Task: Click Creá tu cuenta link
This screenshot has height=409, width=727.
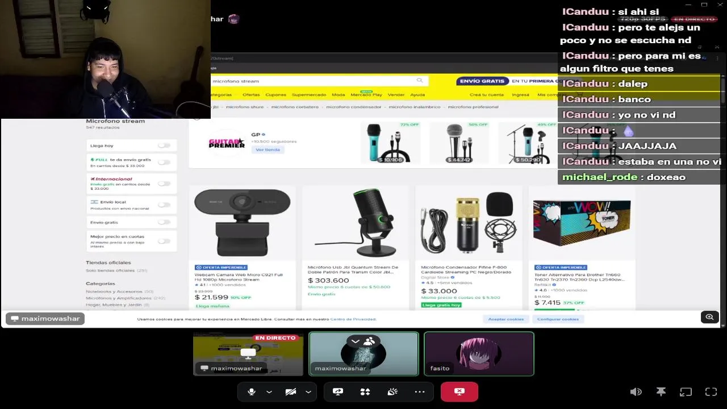Action: click(487, 95)
